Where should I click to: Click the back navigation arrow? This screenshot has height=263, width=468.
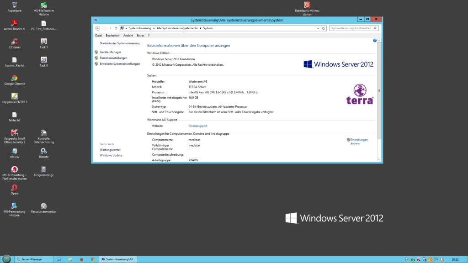click(98, 28)
